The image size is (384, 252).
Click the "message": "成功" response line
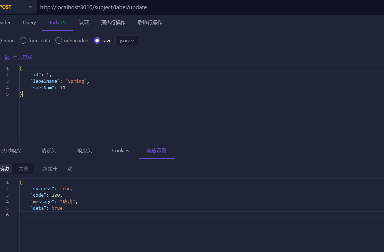coord(54,202)
